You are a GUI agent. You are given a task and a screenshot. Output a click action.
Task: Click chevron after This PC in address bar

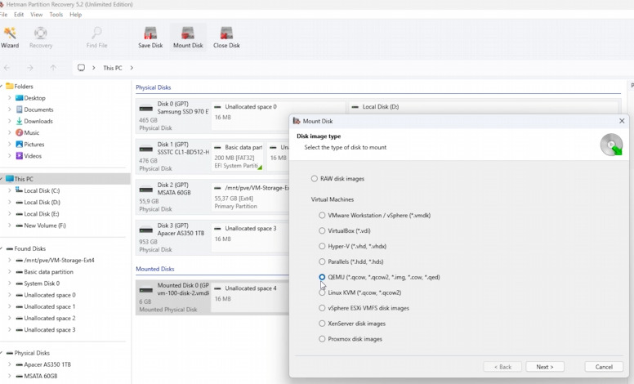point(132,68)
